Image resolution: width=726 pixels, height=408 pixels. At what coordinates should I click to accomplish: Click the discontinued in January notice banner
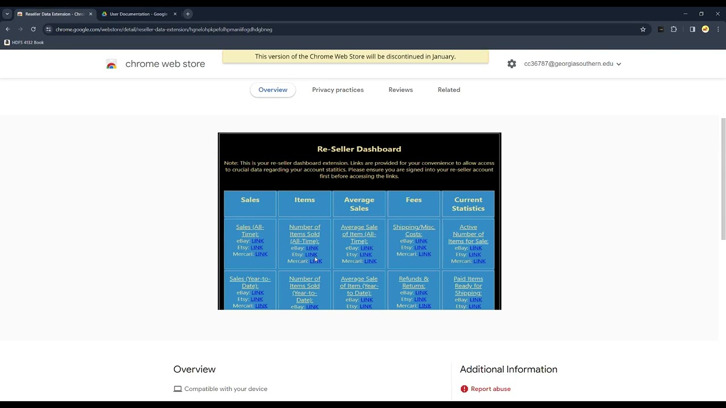(x=355, y=57)
